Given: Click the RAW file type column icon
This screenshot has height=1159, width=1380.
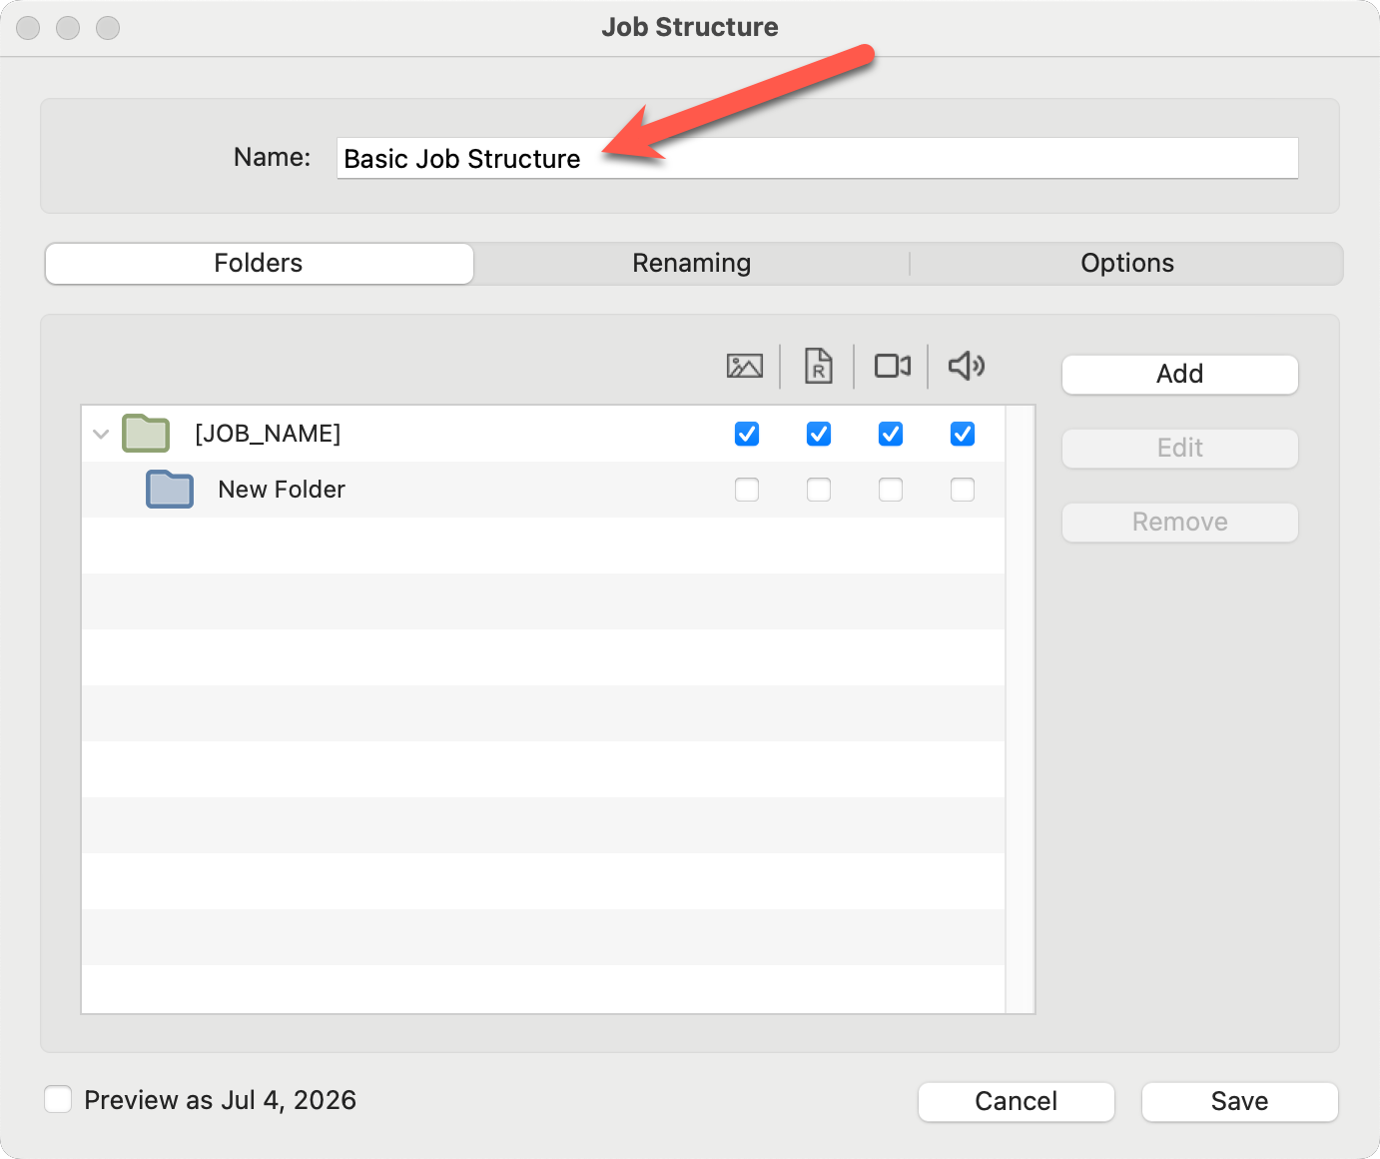Looking at the screenshot, I should pyautogui.click(x=818, y=367).
